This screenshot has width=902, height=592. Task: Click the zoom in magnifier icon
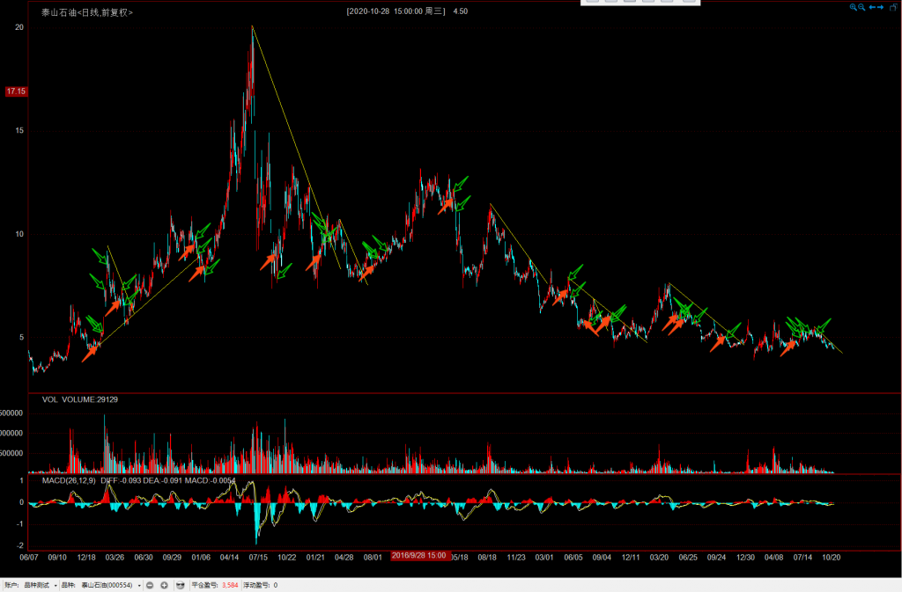[853, 7]
